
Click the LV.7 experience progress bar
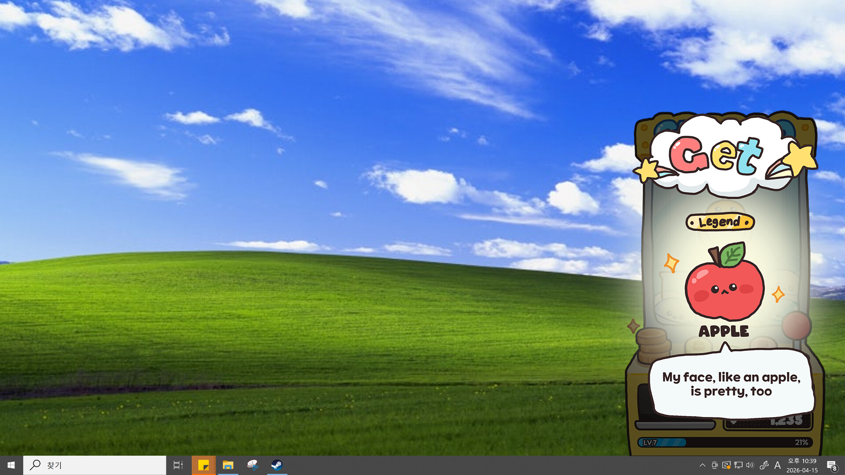point(724,442)
